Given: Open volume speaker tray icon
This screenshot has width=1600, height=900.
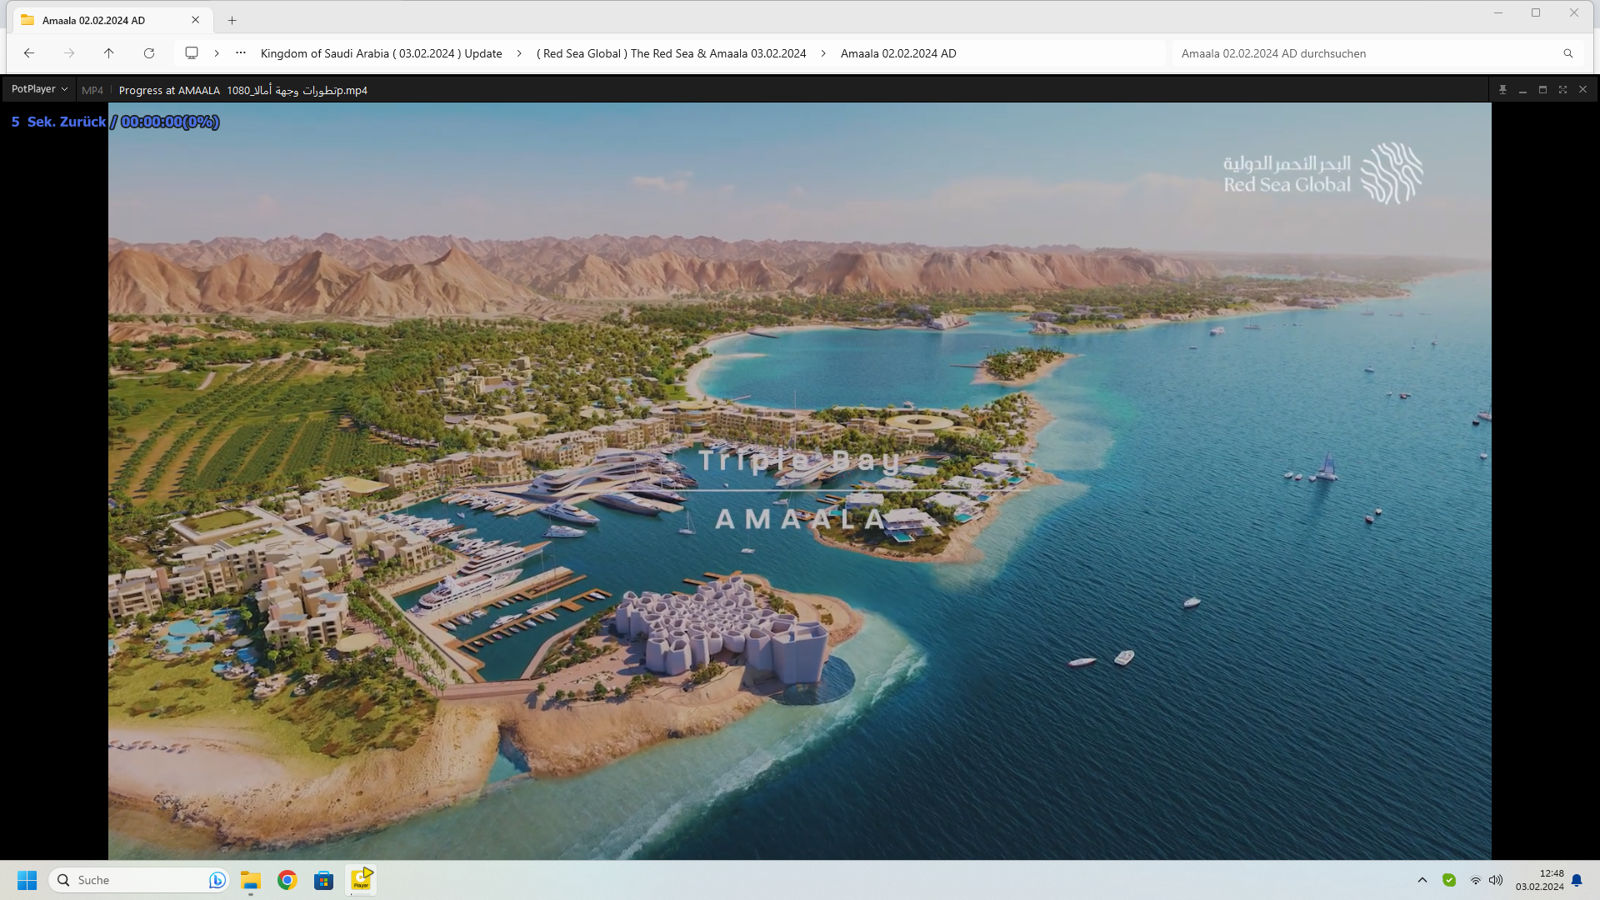Looking at the screenshot, I should click(x=1496, y=880).
